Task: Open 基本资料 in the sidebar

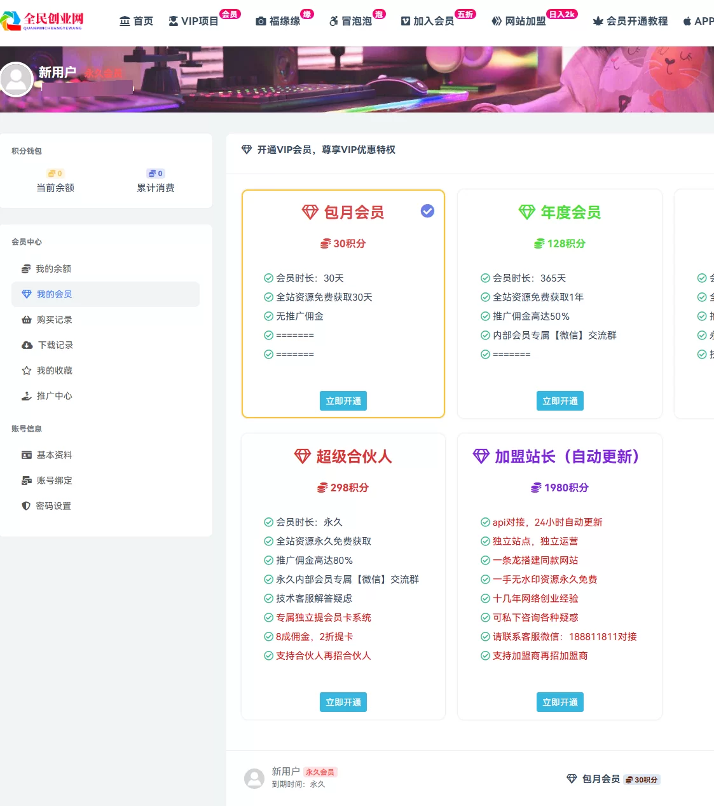Action: 106,455
